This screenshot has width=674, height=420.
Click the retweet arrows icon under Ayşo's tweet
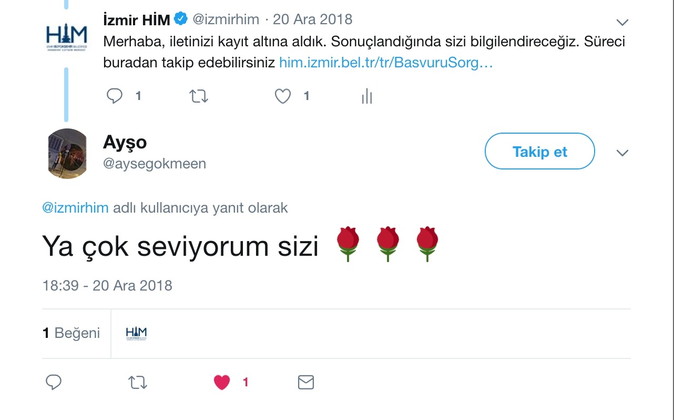137,382
